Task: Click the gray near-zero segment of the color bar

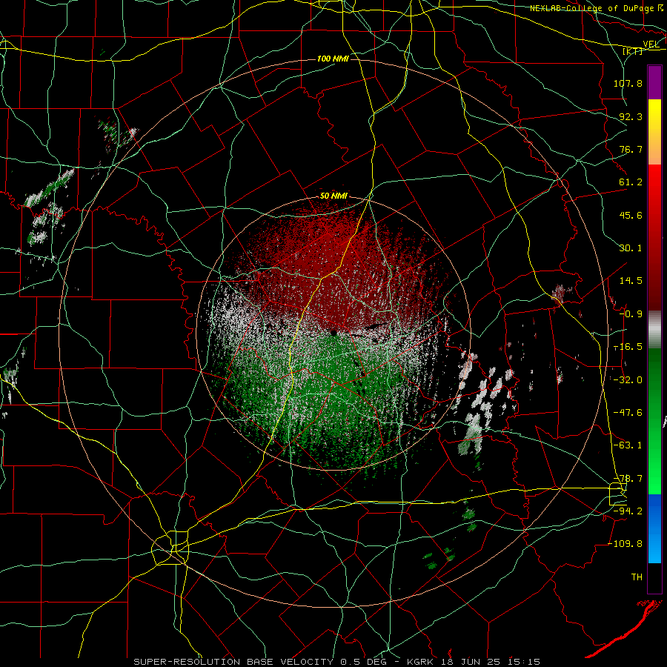Action: (654, 330)
